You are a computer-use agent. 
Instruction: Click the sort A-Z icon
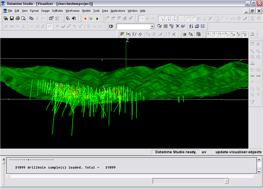pyautogui.click(x=191, y=26)
